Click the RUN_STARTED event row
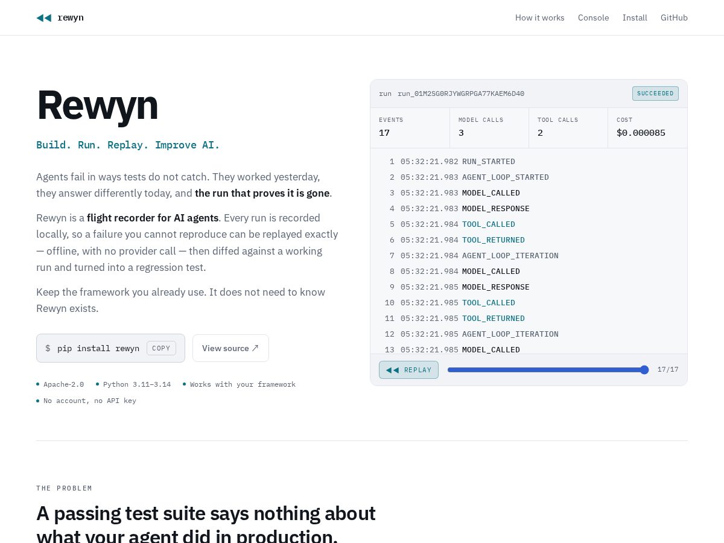This screenshot has width=724, height=543. coord(529,162)
